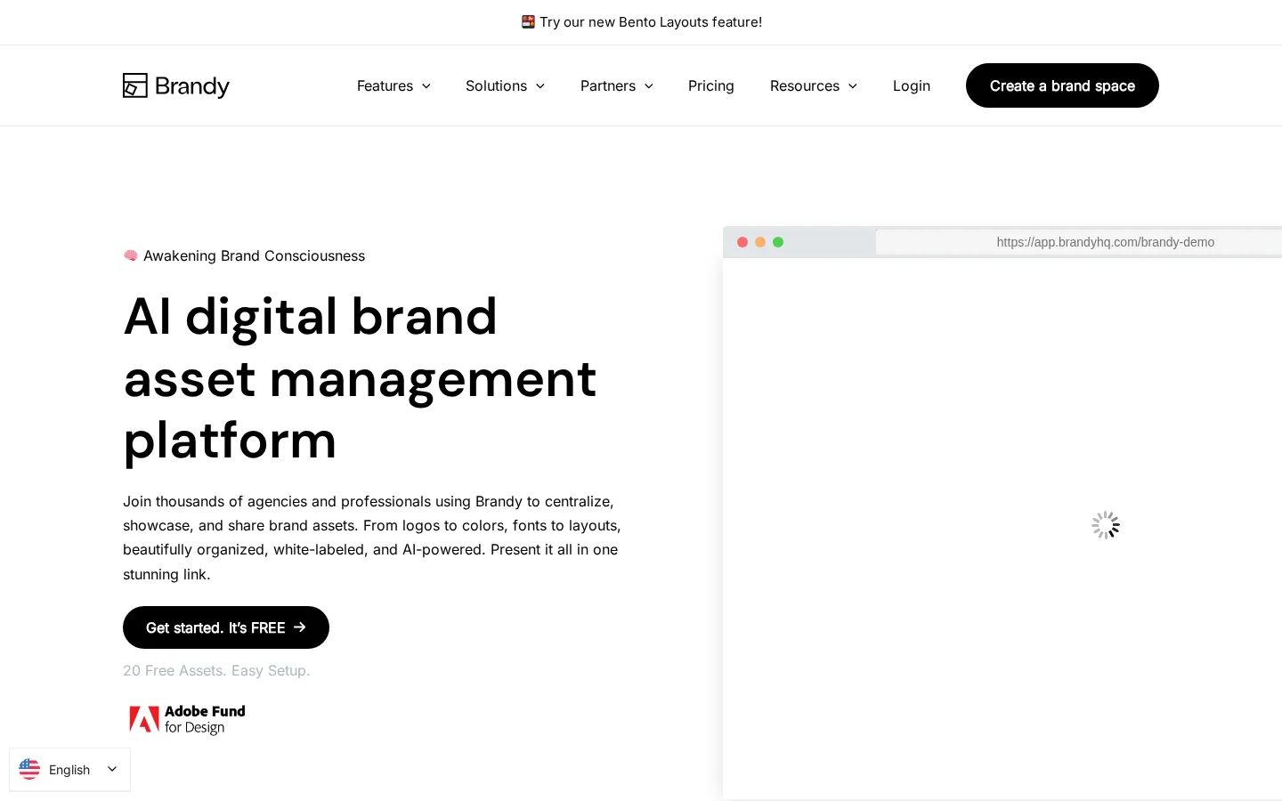Expand the Features chevron arrow
Screen dimensions: 1282x801
coord(426,86)
